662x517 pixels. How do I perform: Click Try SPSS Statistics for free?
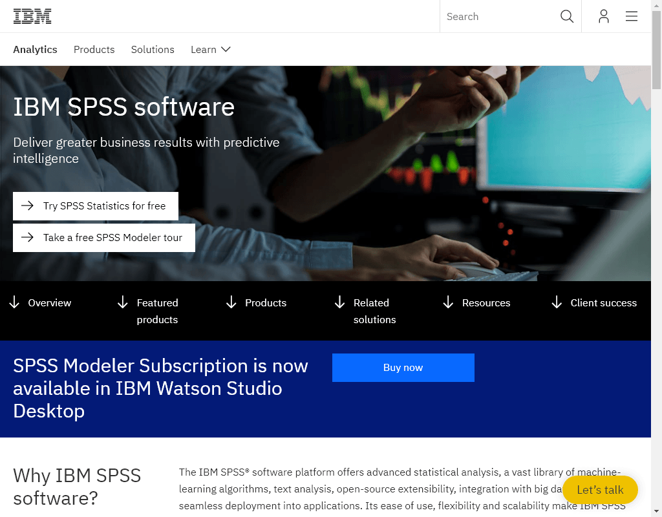coord(96,206)
